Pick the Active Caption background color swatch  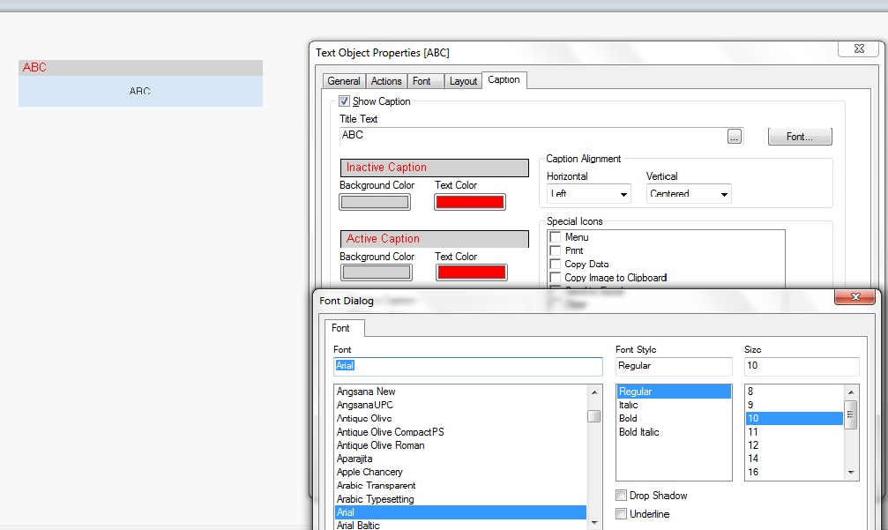click(375, 272)
